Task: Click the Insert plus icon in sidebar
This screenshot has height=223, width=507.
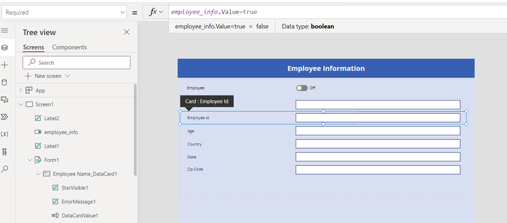Action: pos(5,65)
